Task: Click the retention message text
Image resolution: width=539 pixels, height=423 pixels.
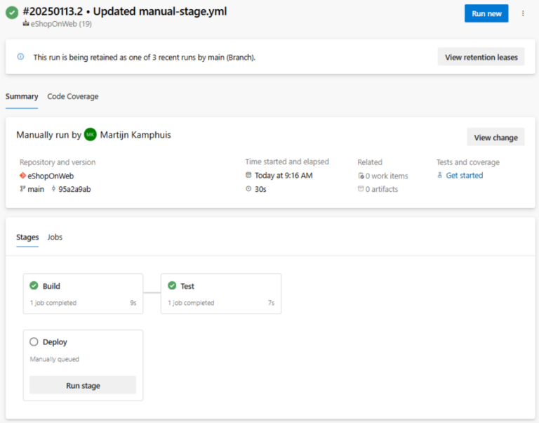Action: [145, 57]
